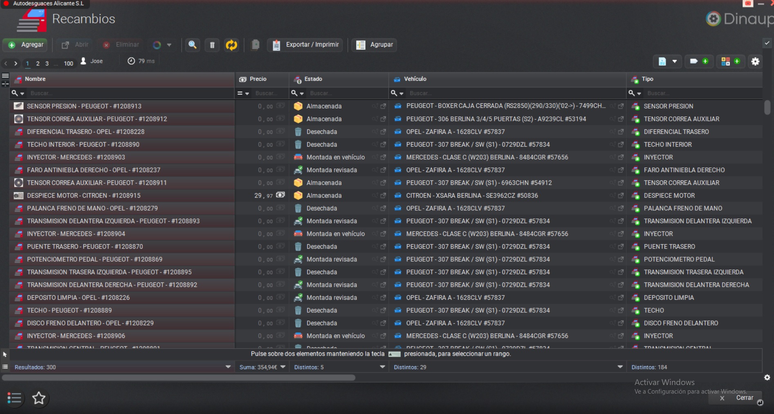774x414 pixels.
Task: Go to page 2 of results
Action: 38,64
